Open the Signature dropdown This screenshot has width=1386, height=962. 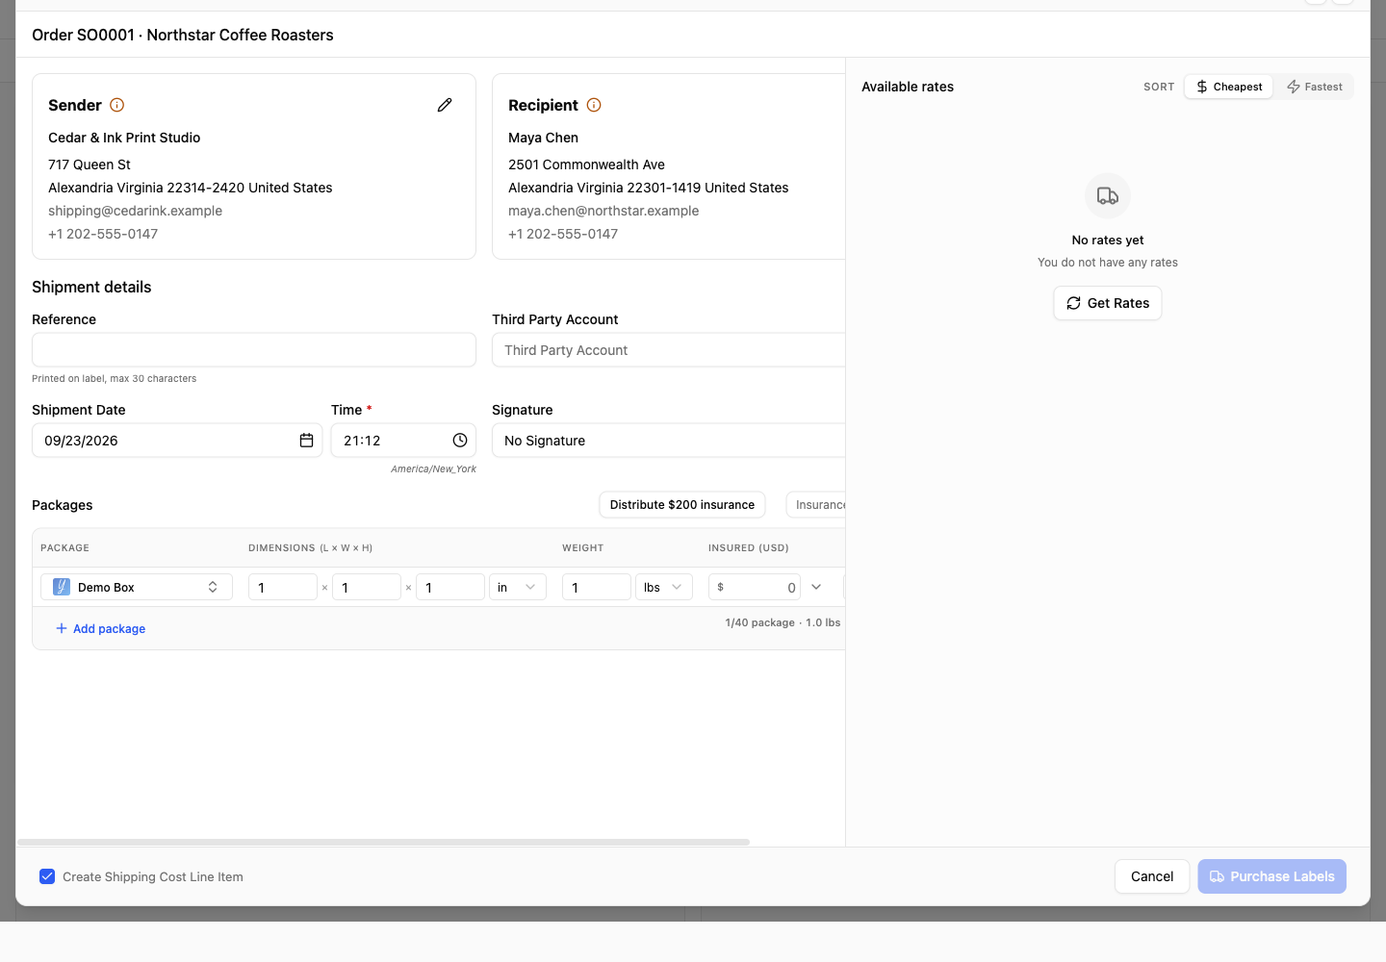point(669,441)
